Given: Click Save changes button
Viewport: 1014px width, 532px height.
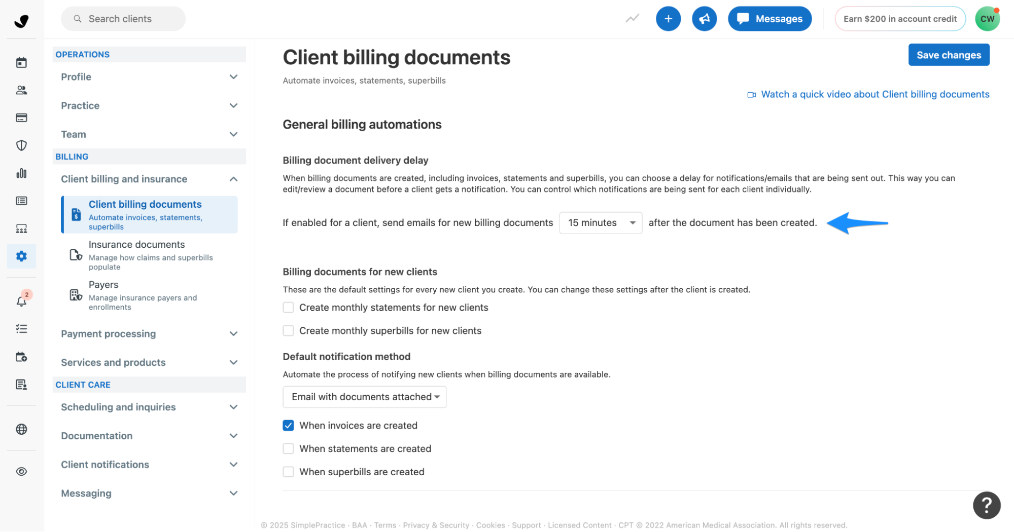Looking at the screenshot, I should (x=949, y=55).
